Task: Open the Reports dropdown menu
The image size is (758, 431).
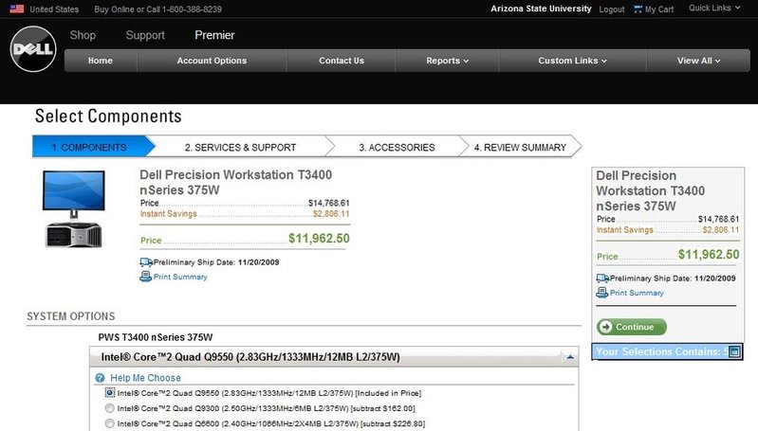Action: (x=447, y=61)
